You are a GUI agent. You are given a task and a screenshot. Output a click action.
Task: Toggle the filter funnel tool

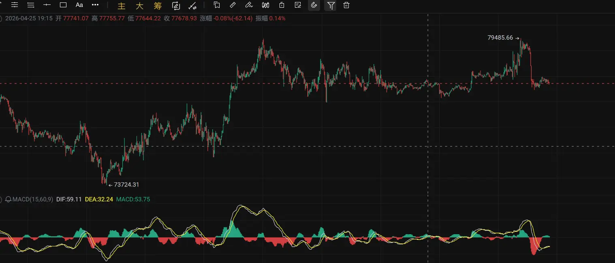[331, 5]
